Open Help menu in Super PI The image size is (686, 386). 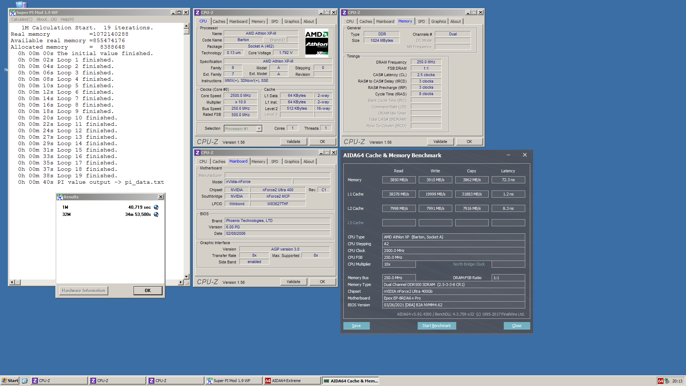pos(67,19)
